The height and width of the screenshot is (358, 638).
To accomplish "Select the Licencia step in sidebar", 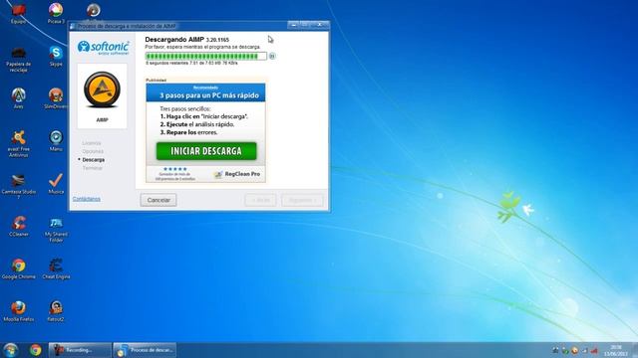I will click(92, 143).
